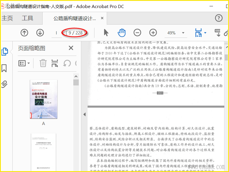Open the Bookmarks panel icon
229x172 pixels.
coord(4,68)
